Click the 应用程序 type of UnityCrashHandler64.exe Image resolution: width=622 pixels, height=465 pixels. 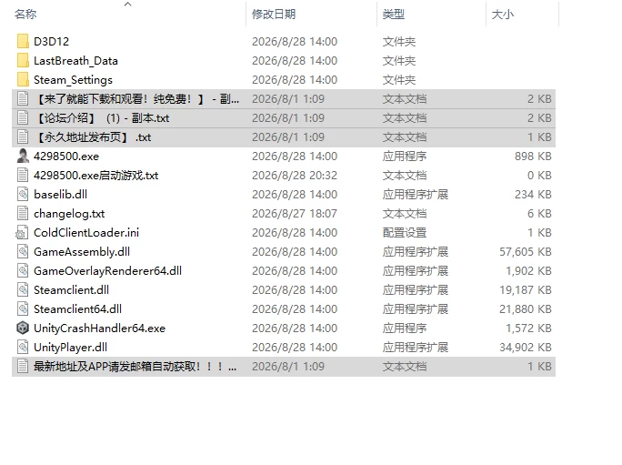coord(405,328)
